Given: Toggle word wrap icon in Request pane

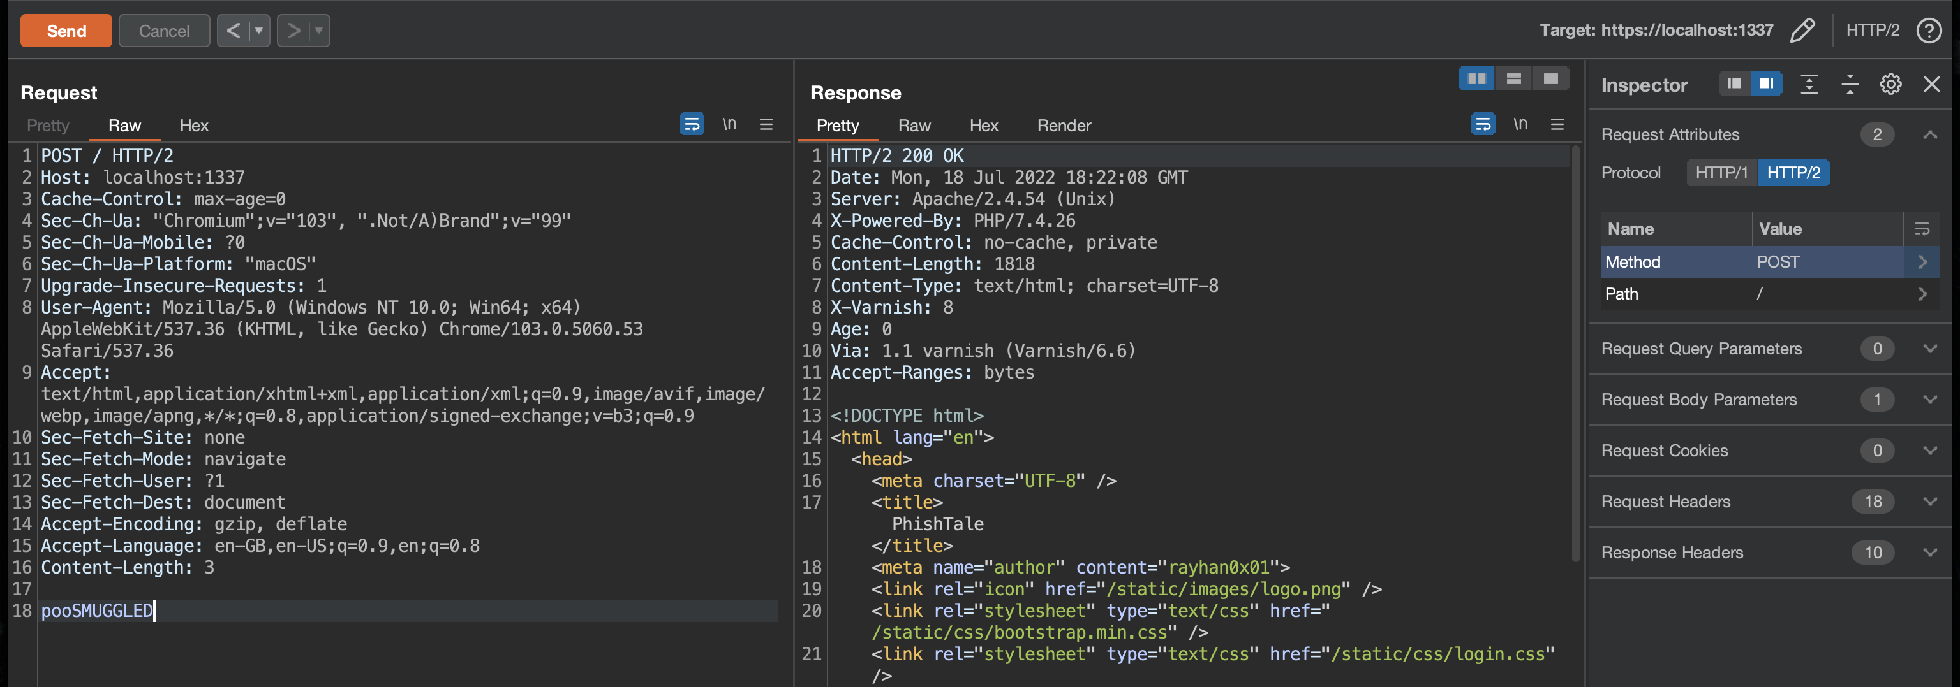Looking at the screenshot, I should pos(691,124).
